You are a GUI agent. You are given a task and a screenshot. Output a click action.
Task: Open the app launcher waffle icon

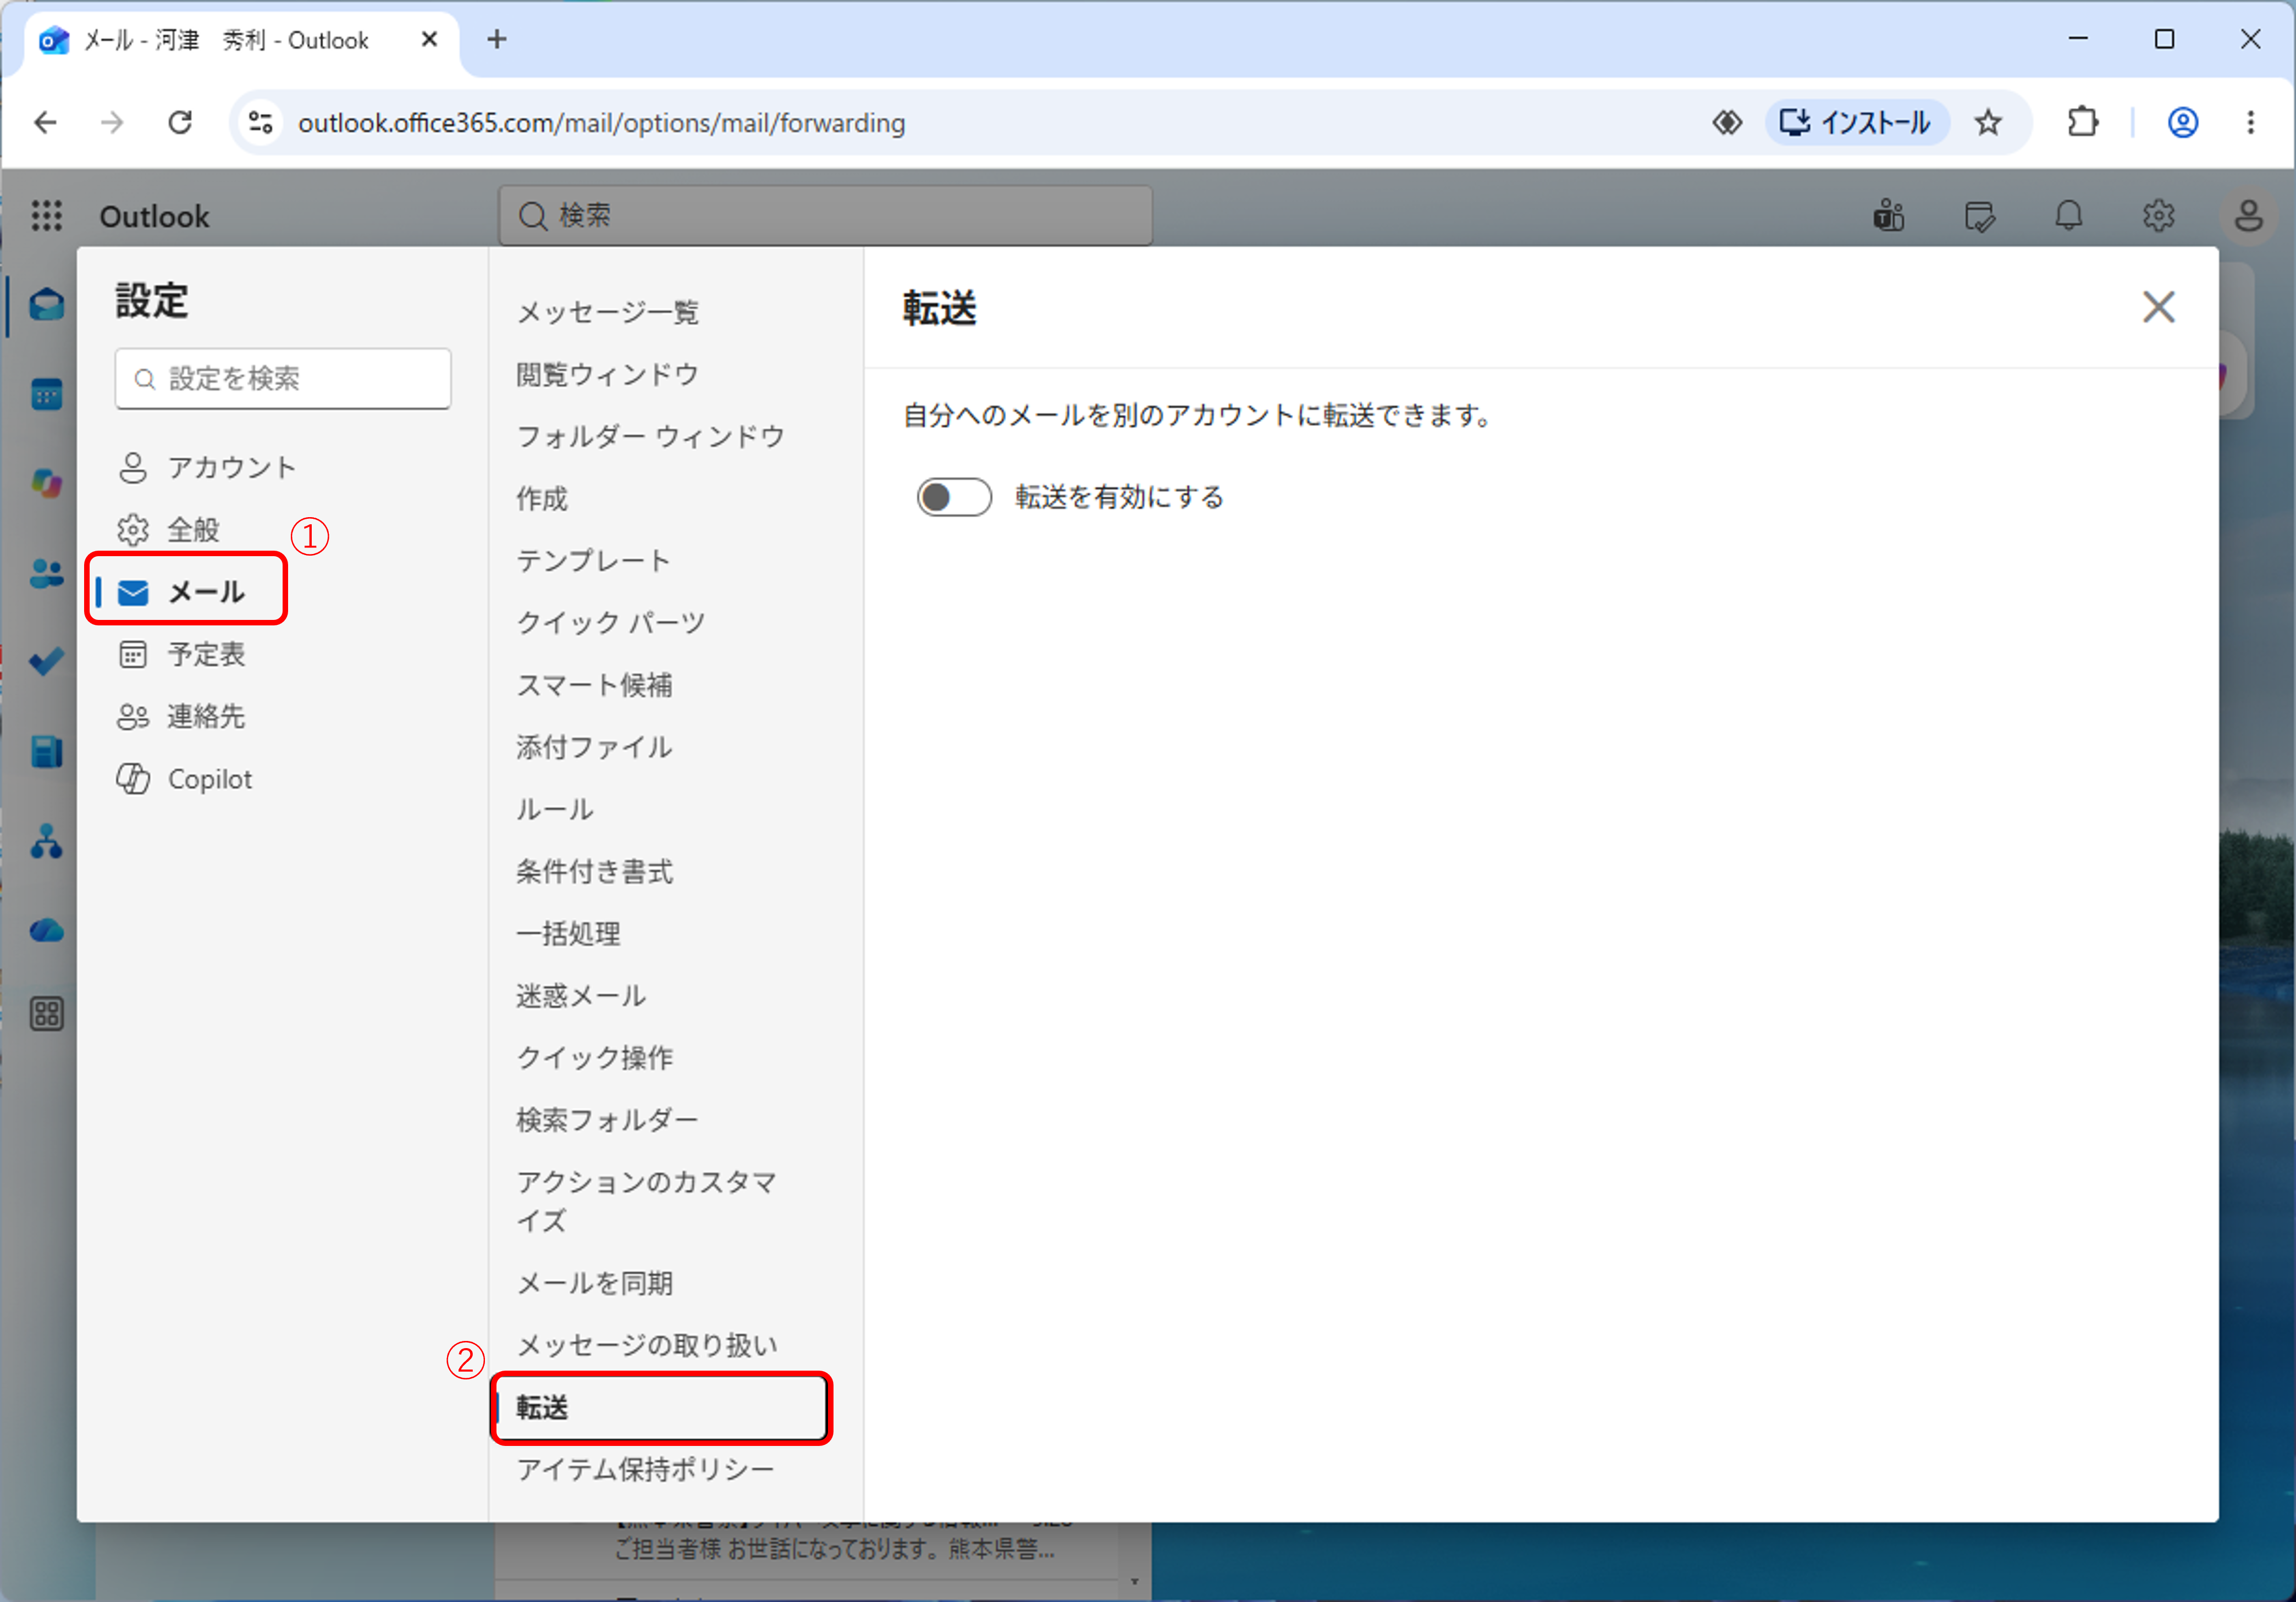pyautogui.click(x=46, y=215)
